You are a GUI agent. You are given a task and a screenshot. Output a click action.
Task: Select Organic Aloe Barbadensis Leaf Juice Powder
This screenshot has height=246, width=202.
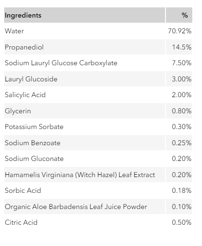76,207
